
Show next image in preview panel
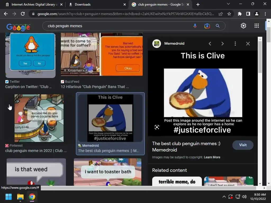point(222,44)
